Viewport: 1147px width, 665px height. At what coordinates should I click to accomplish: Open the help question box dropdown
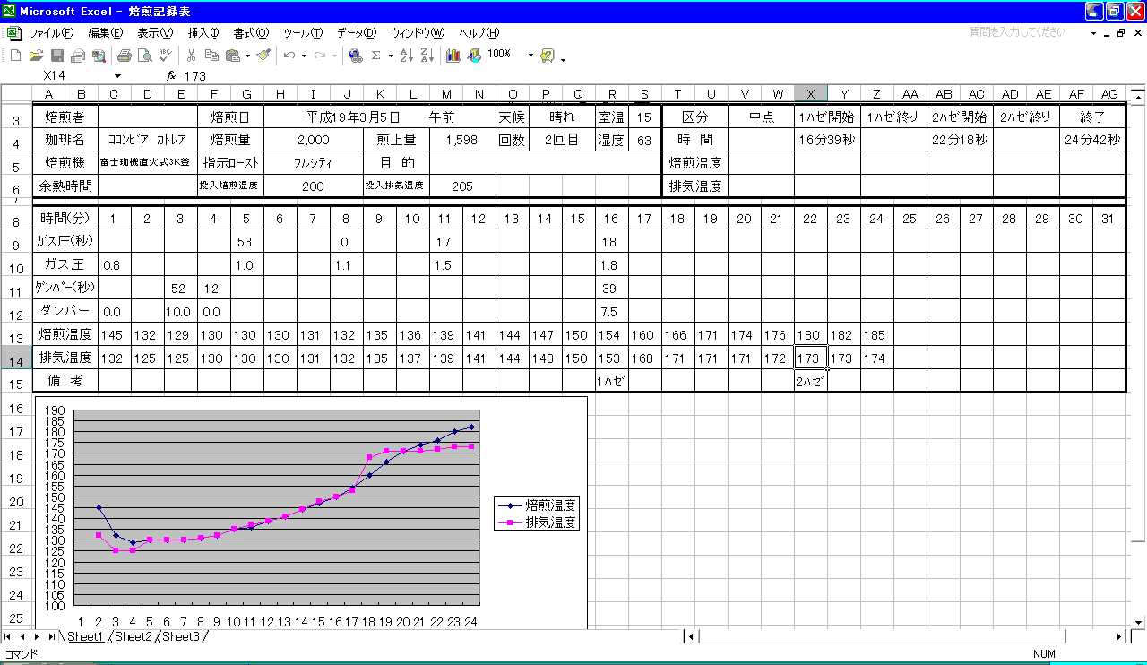(1094, 33)
